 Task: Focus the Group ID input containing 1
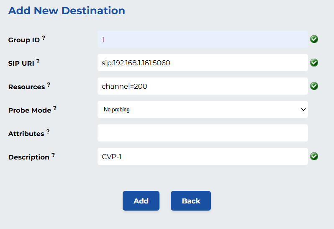click(x=203, y=39)
